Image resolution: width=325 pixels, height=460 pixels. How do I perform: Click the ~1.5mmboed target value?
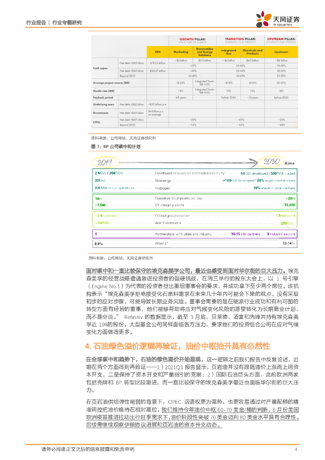(x=285, y=216)
